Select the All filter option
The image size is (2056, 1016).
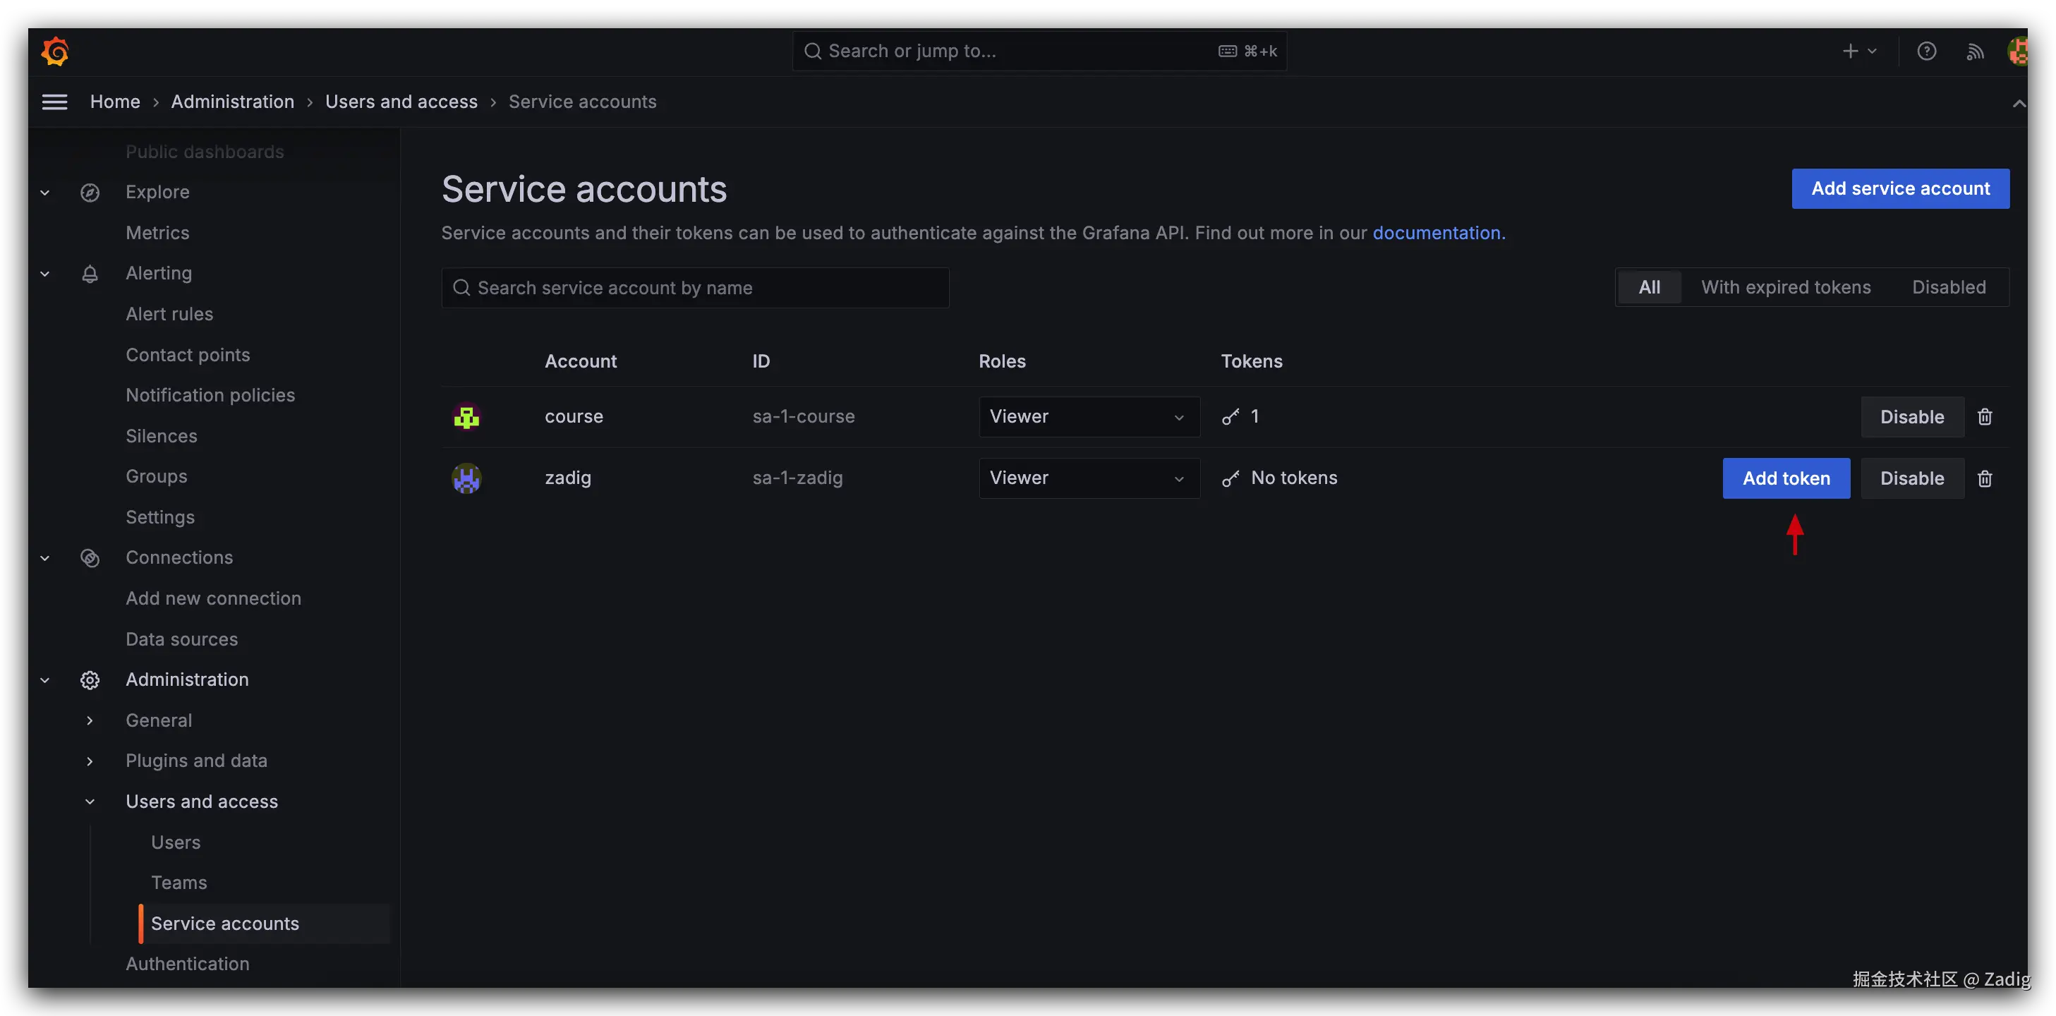[x=1649, y=287]
